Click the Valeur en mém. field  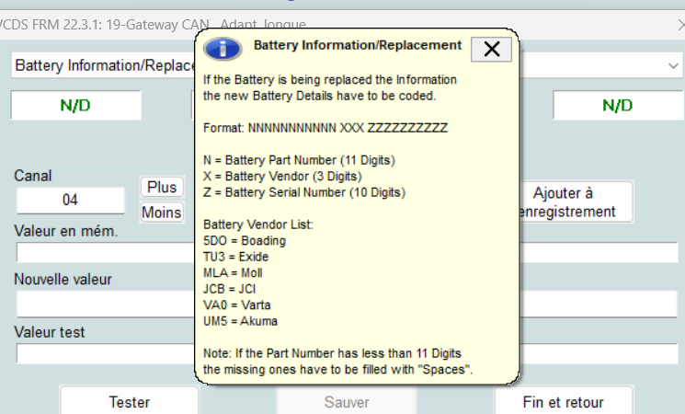coord(347,252)
